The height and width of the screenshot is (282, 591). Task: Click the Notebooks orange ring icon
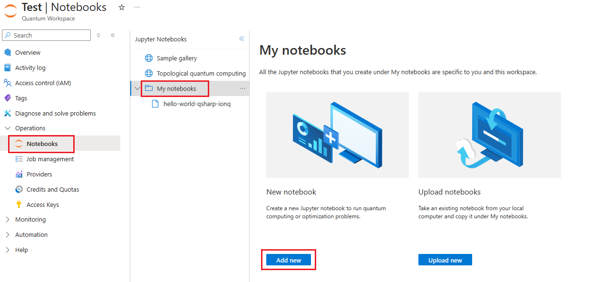(x=19, y=144)
